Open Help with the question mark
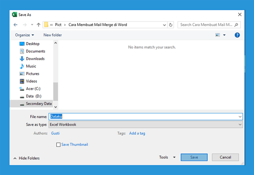The image size is (254, 175). [x=237, y=35]
